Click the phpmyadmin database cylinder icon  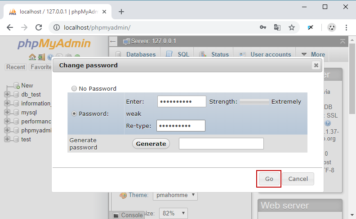pos(16,130)
